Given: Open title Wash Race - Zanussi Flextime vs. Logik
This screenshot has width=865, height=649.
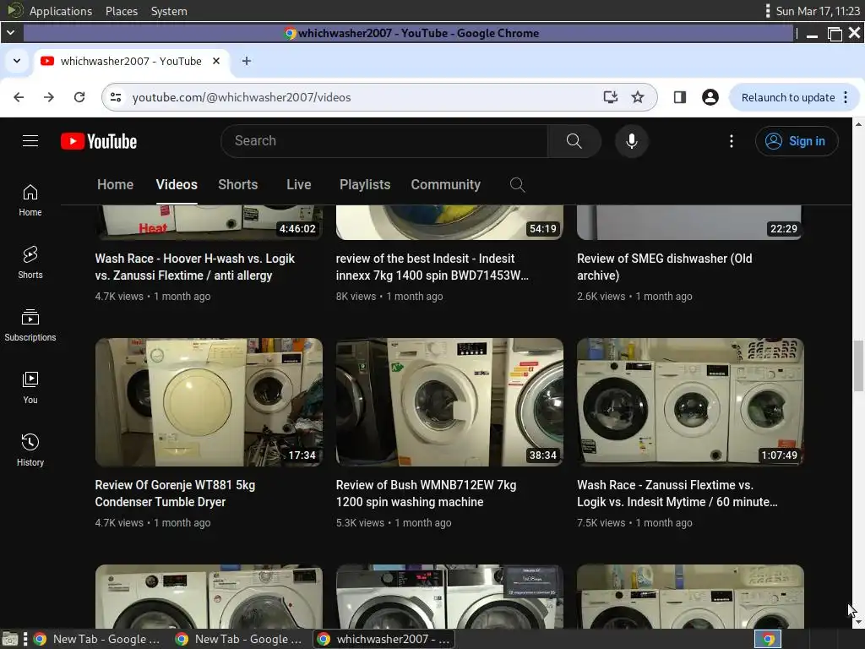Looking at the screenshot, I should pyautogui.click(x=677, y=494).
